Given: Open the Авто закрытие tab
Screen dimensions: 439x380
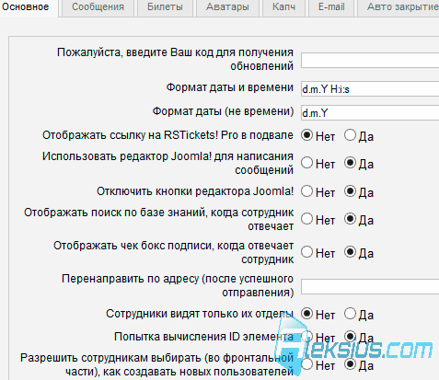Looking at the screenshot, I should point(399,7).
